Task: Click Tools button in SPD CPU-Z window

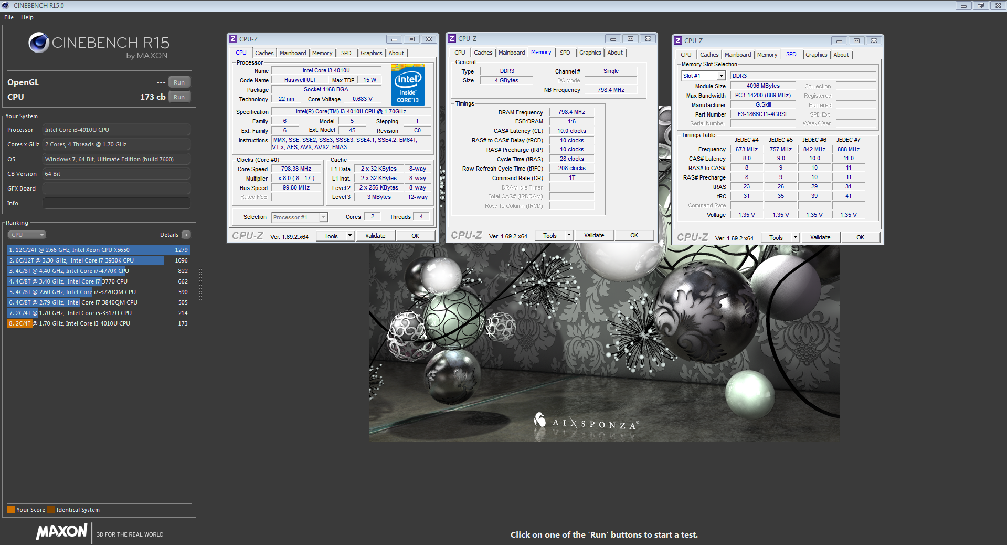Action: tap(776, 237)
